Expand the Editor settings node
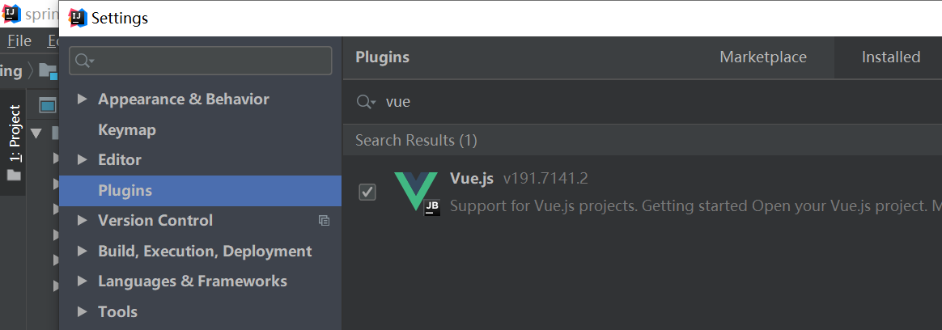 tap(82, 159)
